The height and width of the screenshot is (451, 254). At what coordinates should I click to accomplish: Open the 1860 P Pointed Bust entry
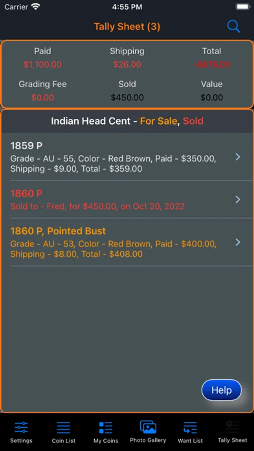(x=127, y=242)
